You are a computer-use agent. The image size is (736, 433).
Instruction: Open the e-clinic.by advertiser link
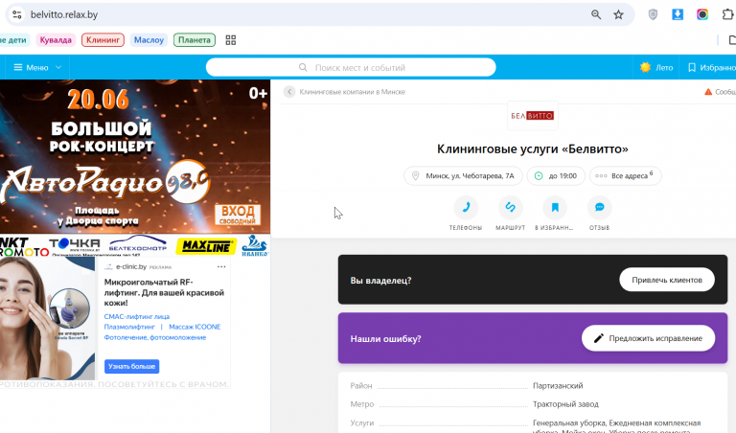pyautogui.click(x=131, y=267)
